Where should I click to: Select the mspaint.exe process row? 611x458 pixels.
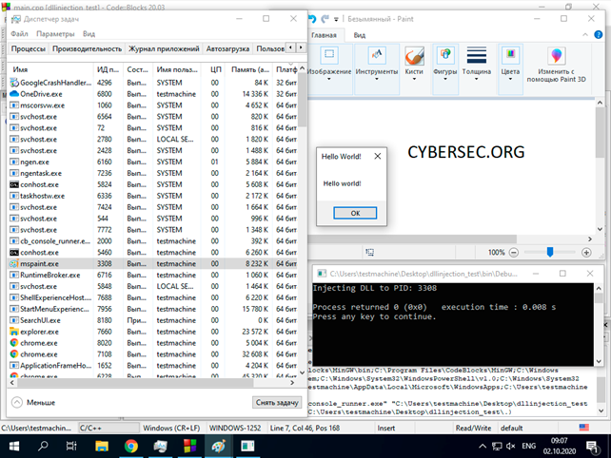[152, 263]
